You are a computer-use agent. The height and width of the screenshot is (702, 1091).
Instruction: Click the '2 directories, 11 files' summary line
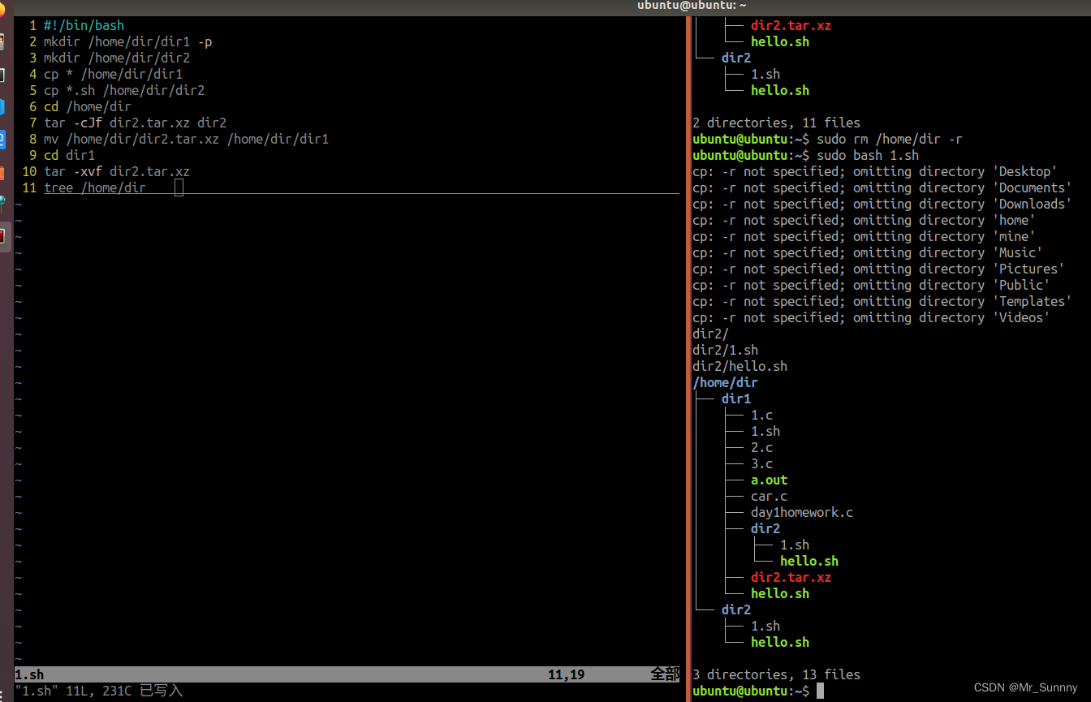[x=776, y=123]
